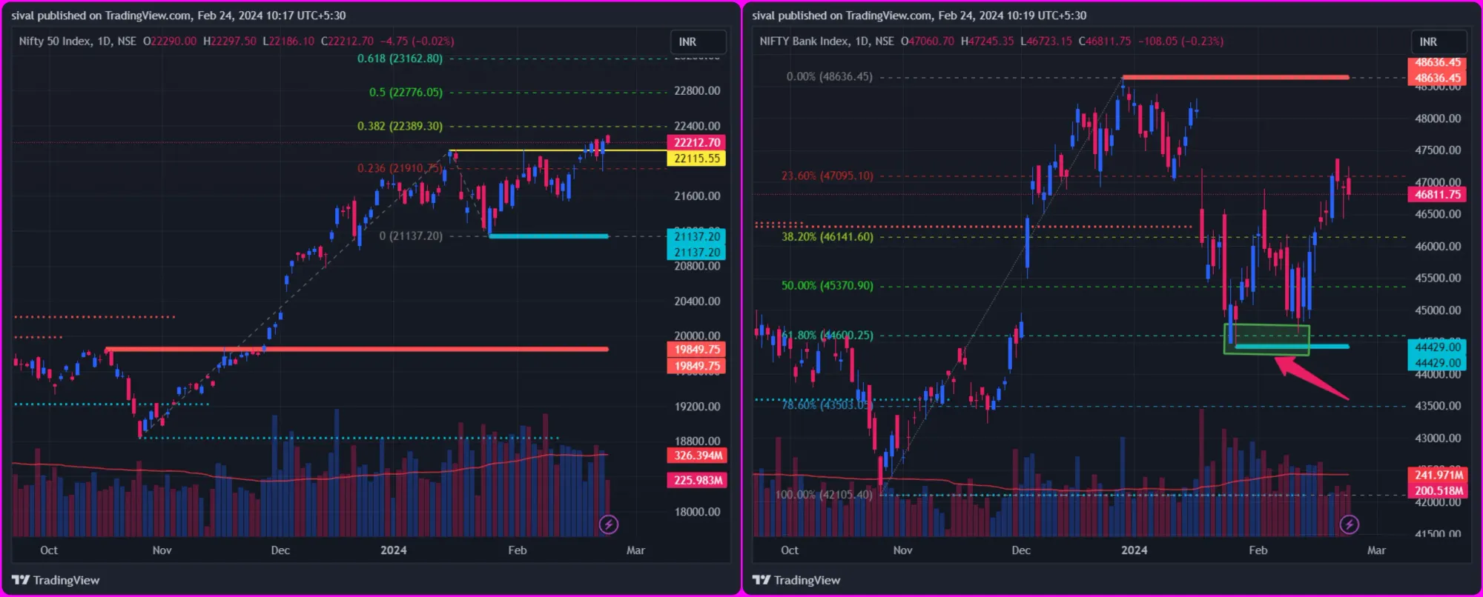Click high value H47245.35 on Bank Nifty

pyautogui.click(x=987, y=41)
